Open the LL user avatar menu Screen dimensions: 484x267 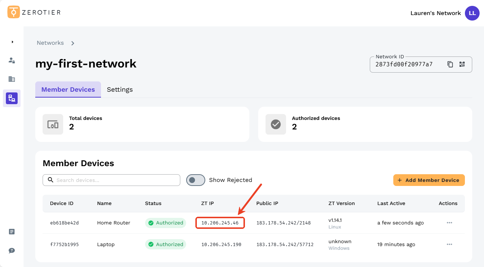(x=472, y=13)
